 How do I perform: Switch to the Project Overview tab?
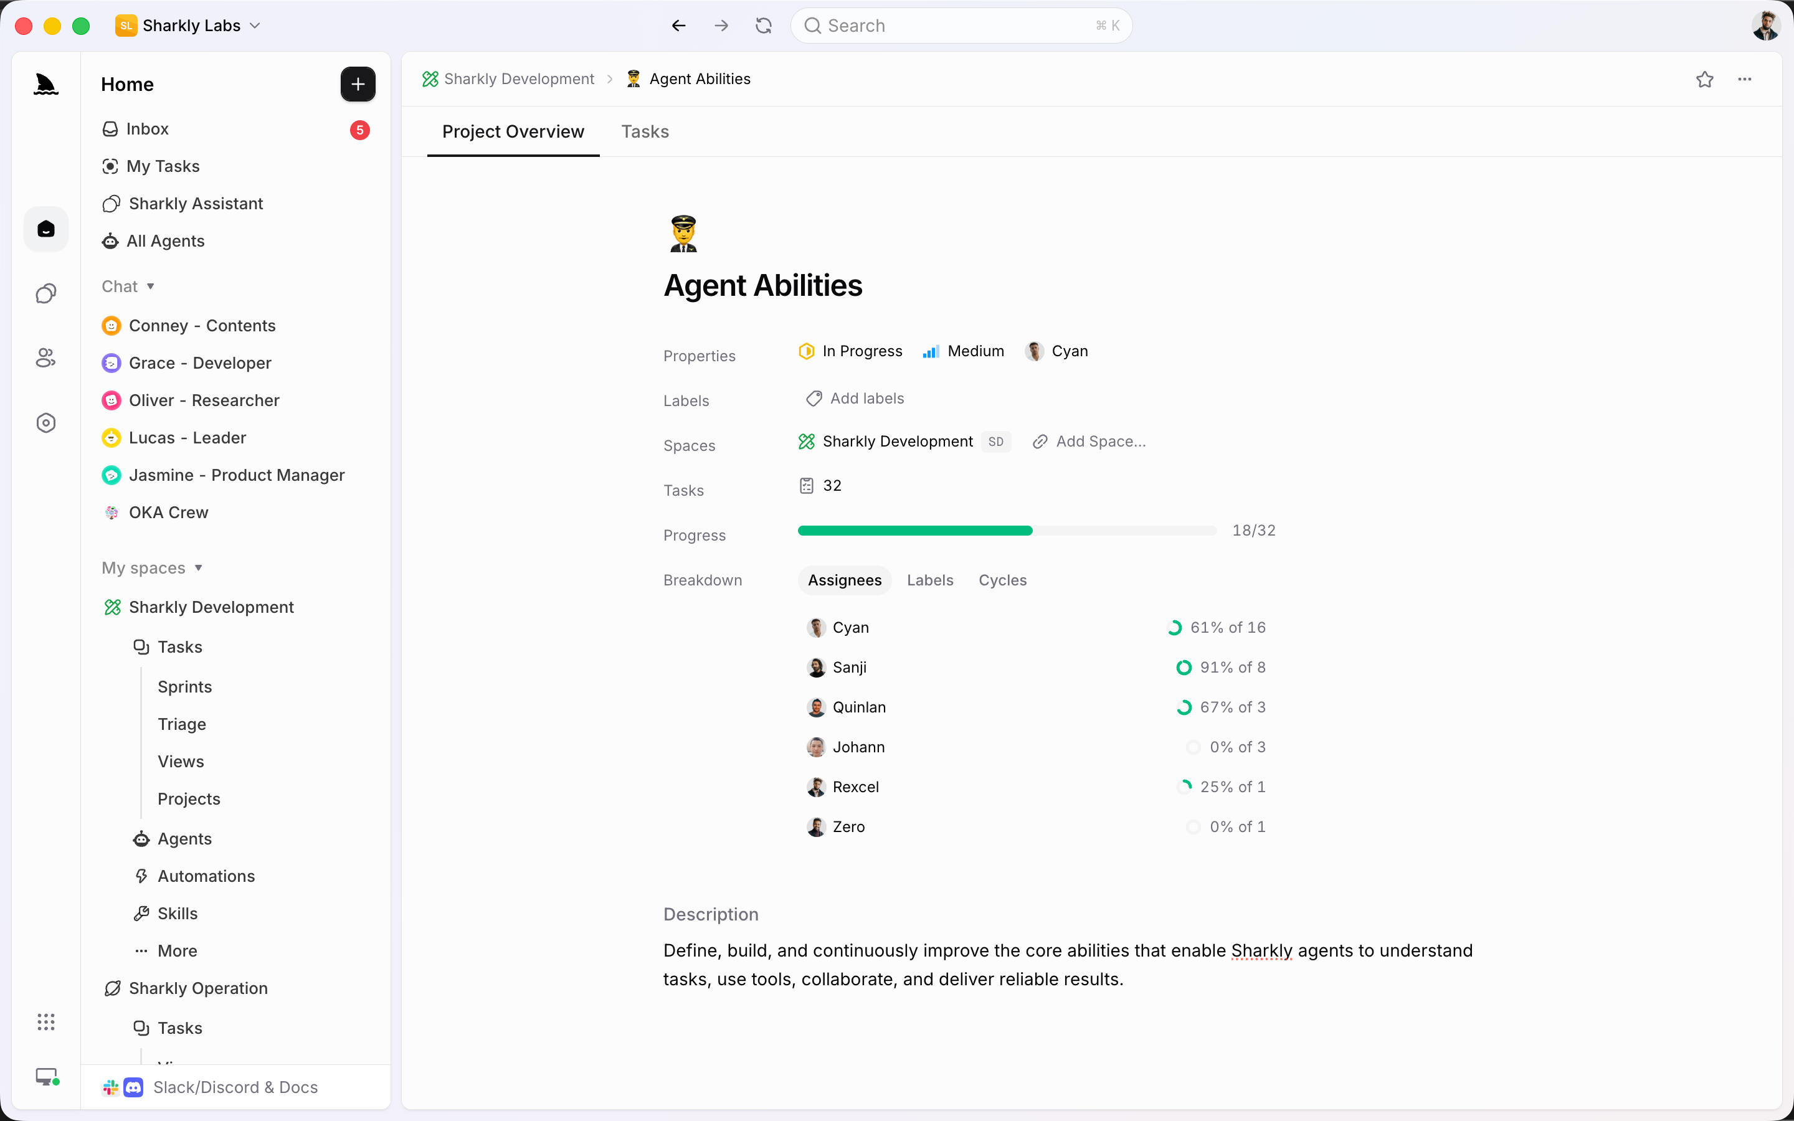point(513,131)
